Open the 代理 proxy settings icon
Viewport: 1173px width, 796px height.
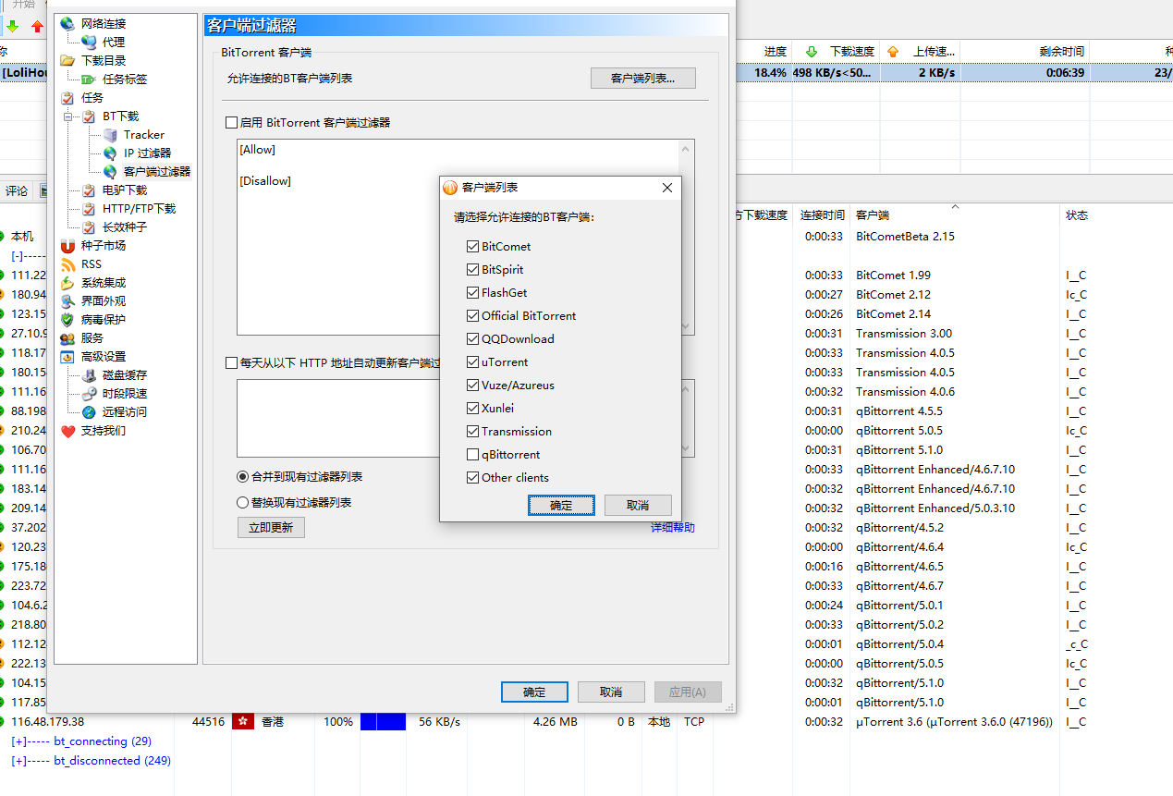[x=89, y=42]
